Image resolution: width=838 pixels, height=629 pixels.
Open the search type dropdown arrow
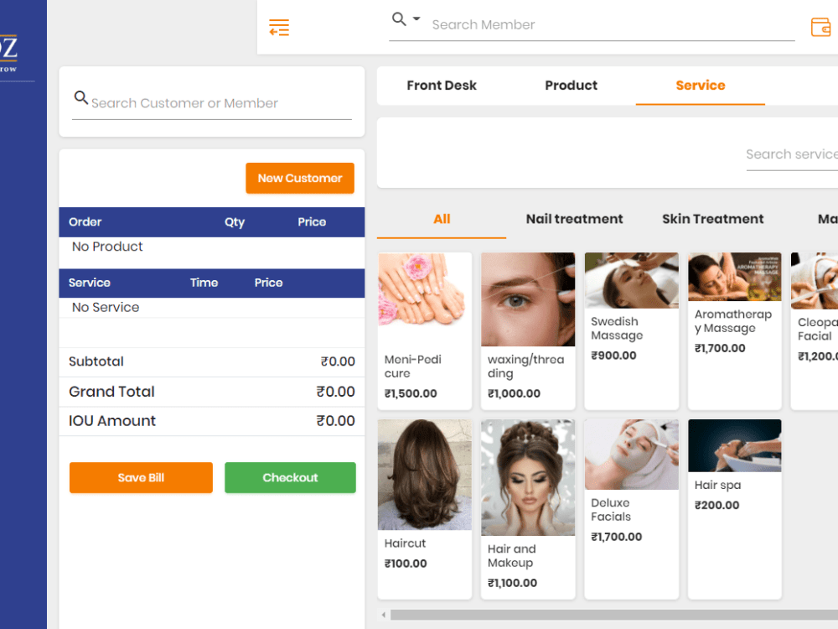[415, 20]
